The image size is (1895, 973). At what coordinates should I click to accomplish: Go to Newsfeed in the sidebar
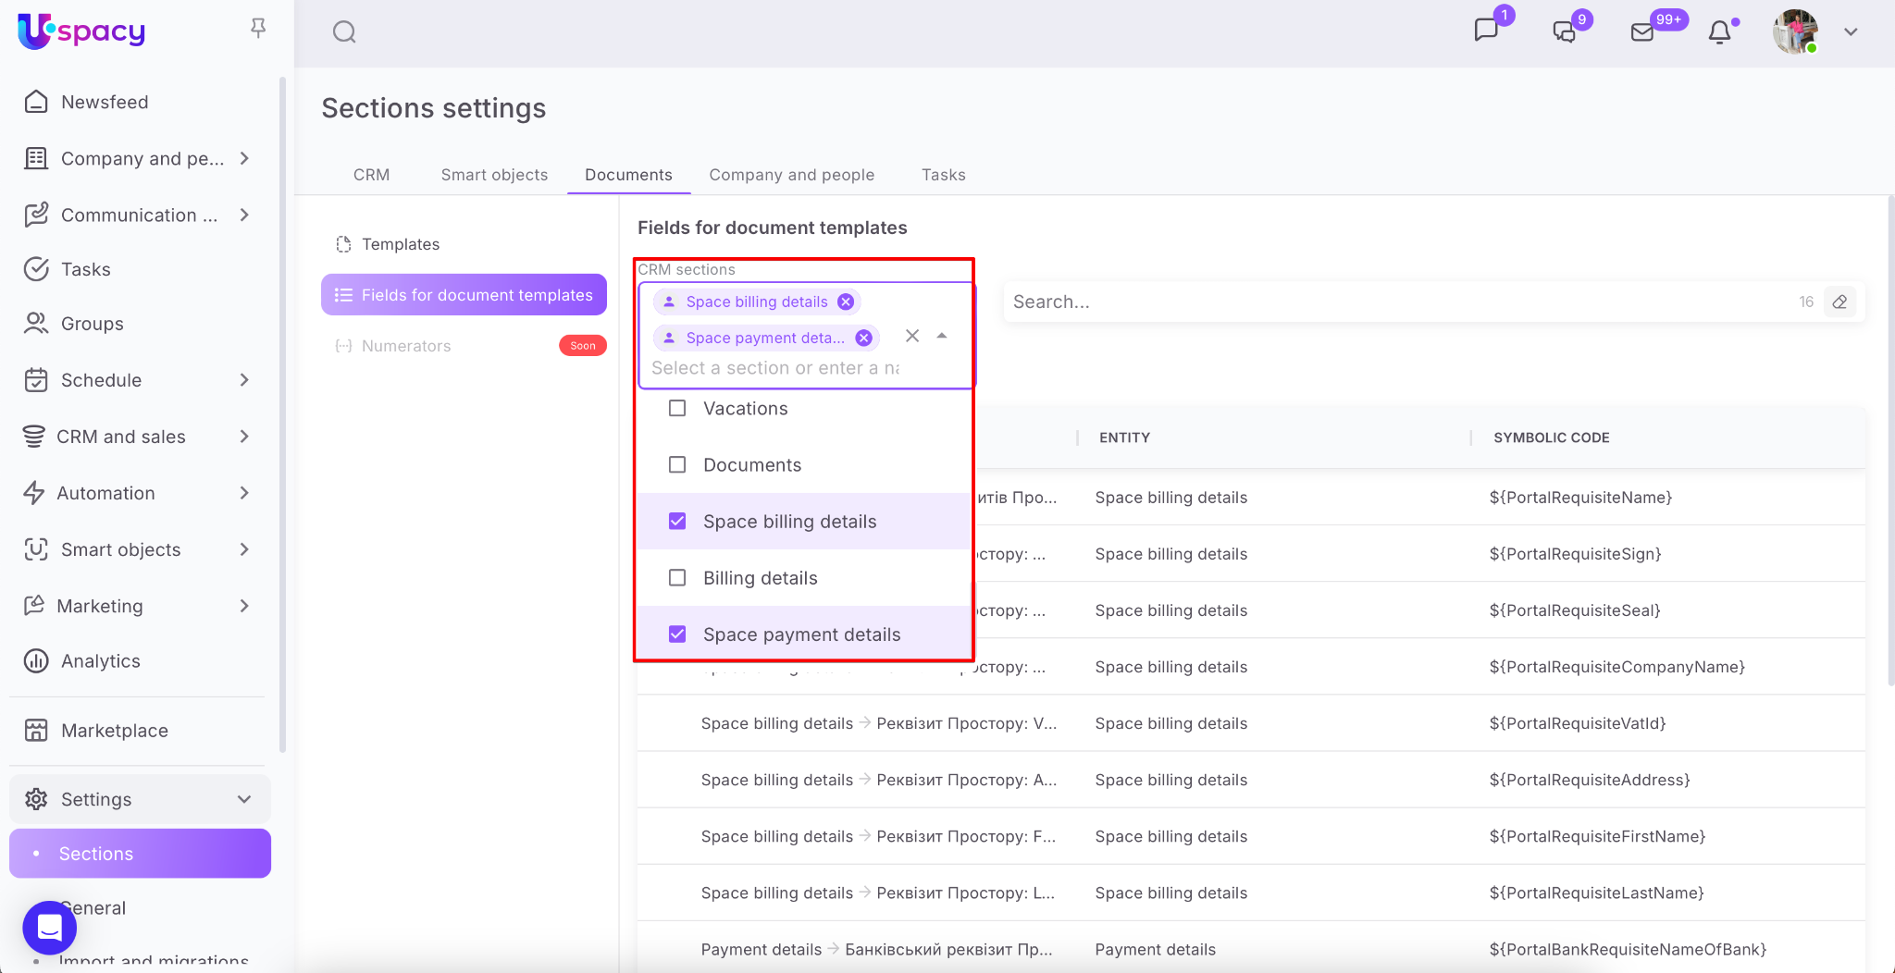105,102
